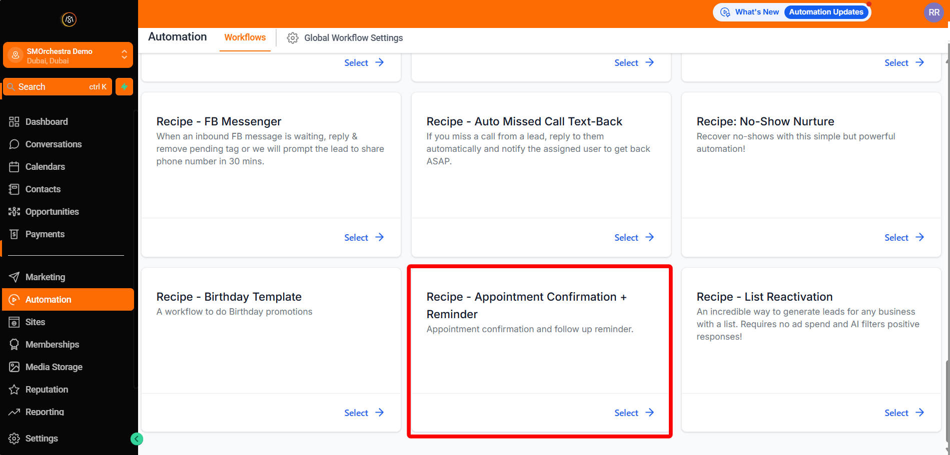This screenshot has width=950, height=455.
Task: Click the Media Storage image icon
Action: [14, 367]
